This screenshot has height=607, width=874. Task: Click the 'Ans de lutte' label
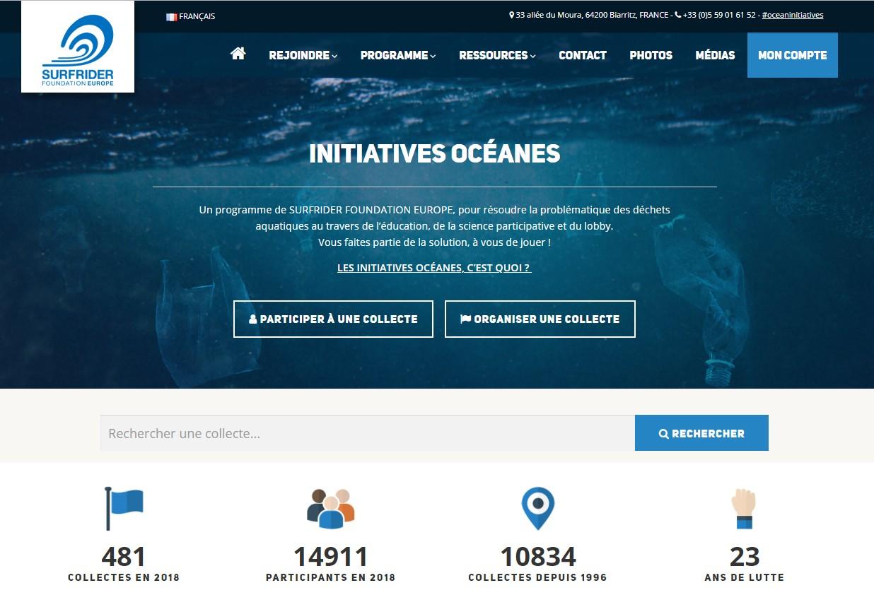coord(744,577)
